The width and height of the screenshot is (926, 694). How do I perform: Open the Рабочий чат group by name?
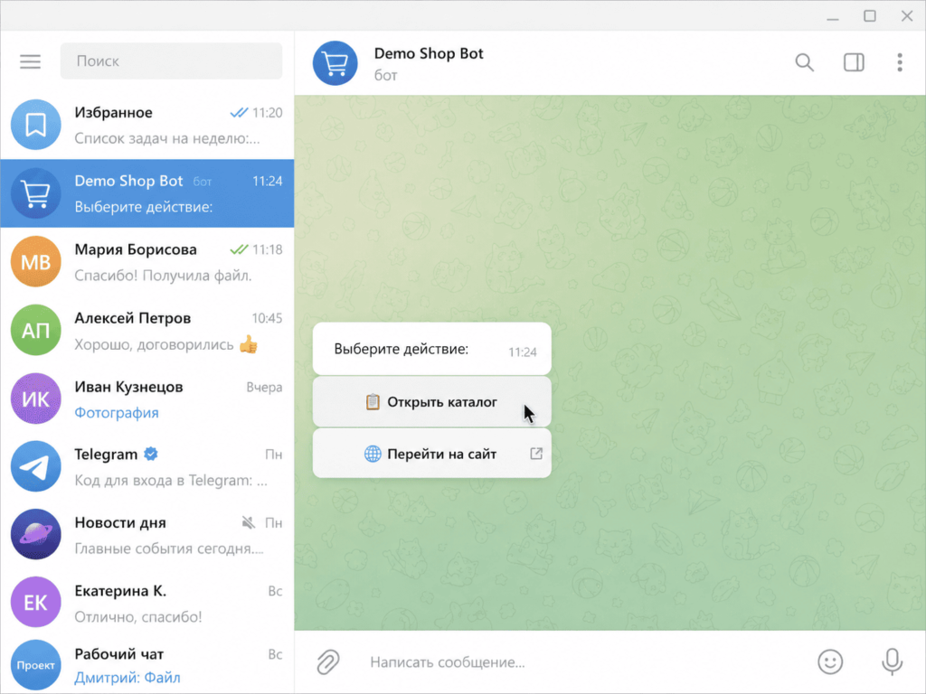[x=118, y=653]
